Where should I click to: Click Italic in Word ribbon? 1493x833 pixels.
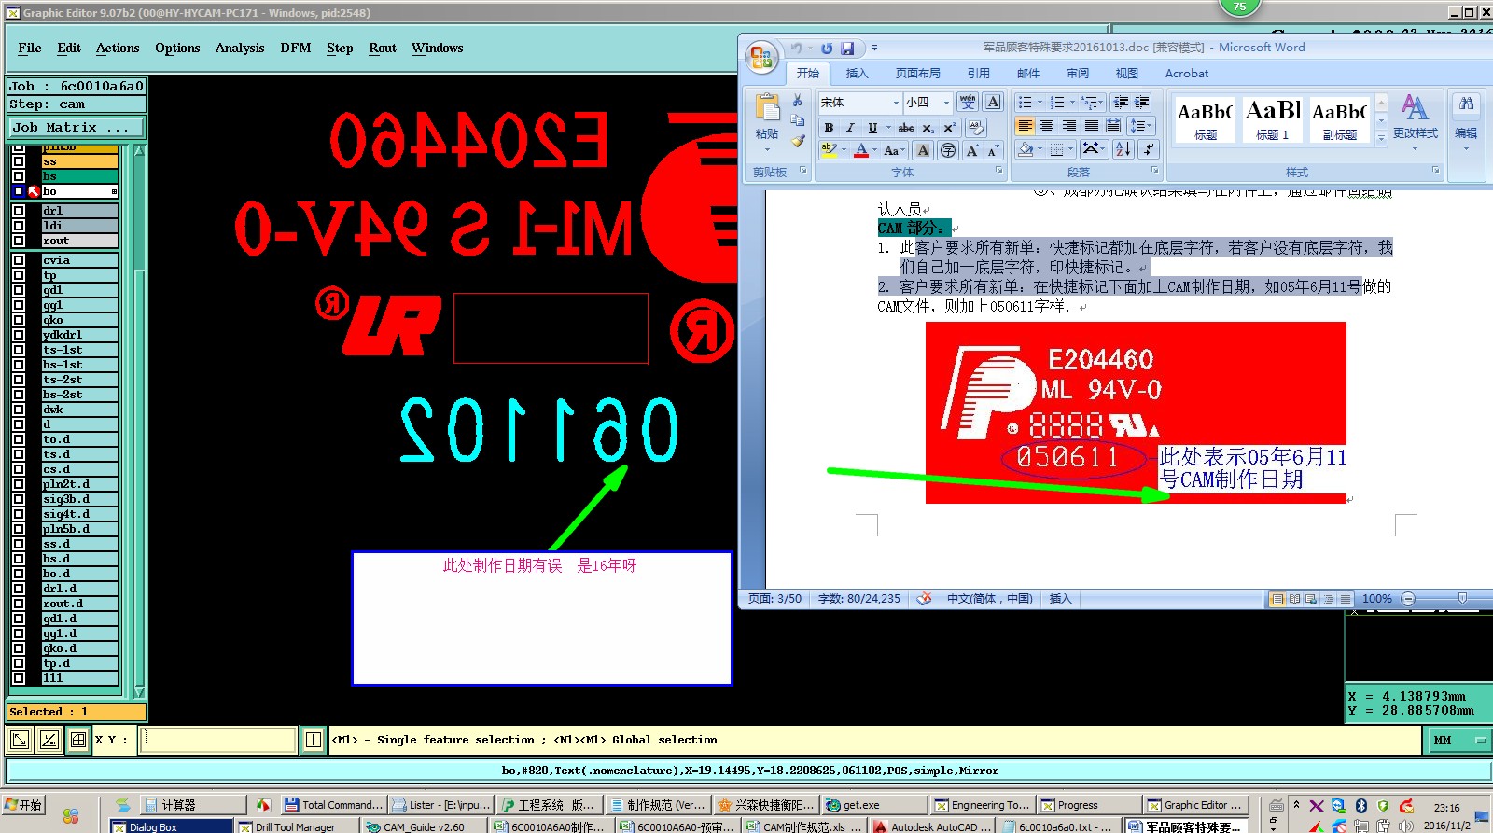(850, 128)
